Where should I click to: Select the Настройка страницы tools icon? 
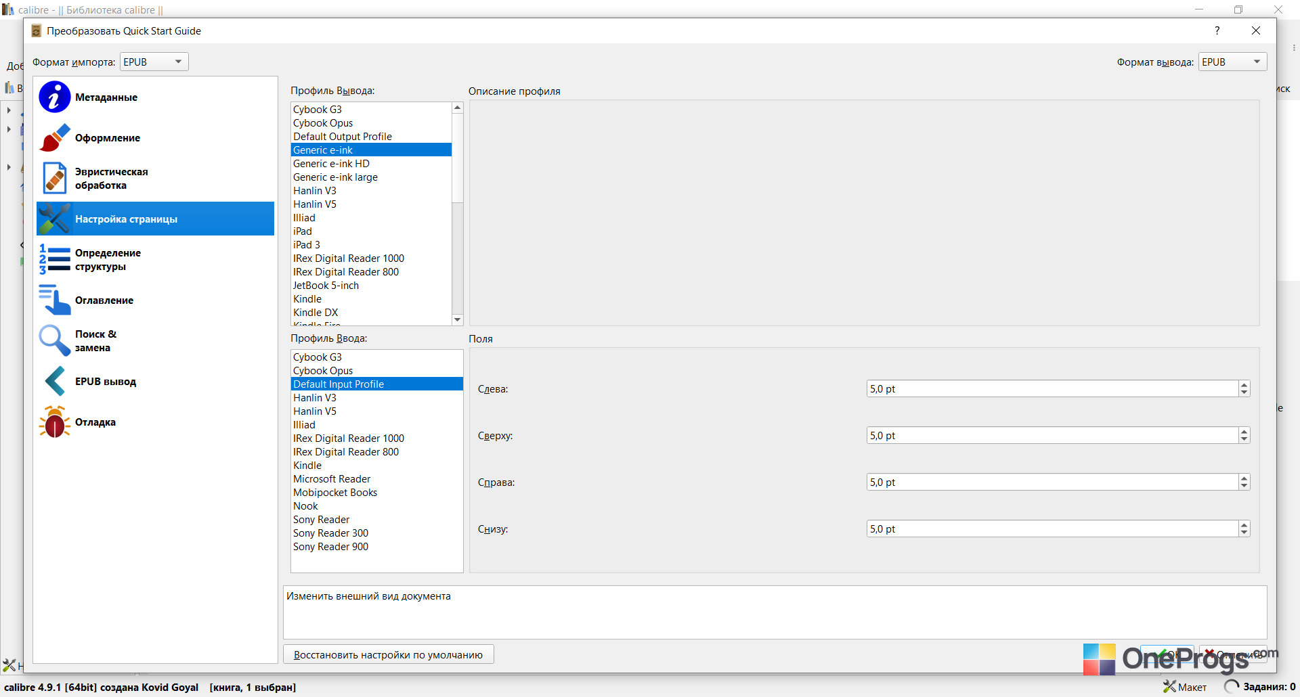(x=55, y=219)
